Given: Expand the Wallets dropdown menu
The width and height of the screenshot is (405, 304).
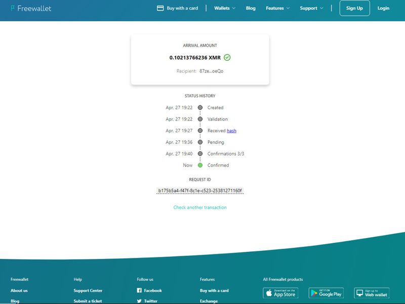Looking at the screenshot, I should click(225, 8).
